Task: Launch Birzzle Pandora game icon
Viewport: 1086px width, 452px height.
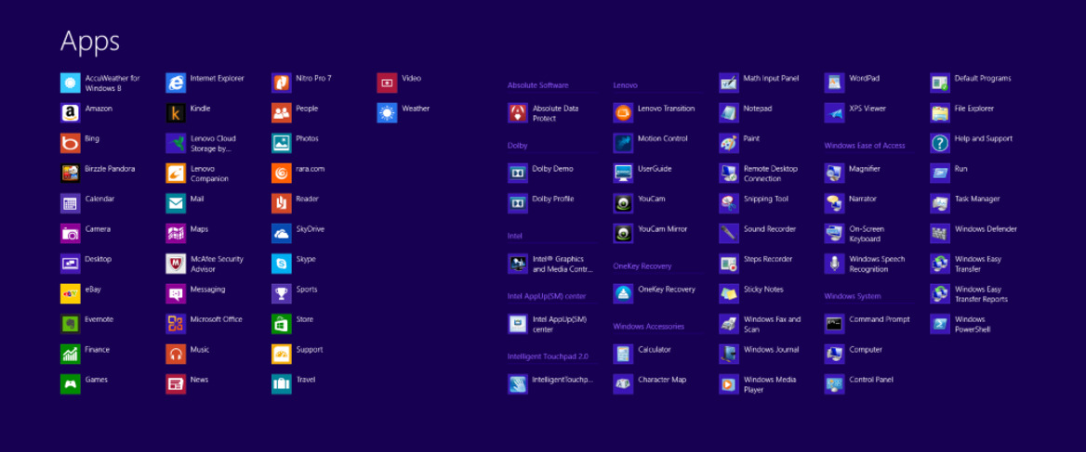Action: [x=70, y=173]
